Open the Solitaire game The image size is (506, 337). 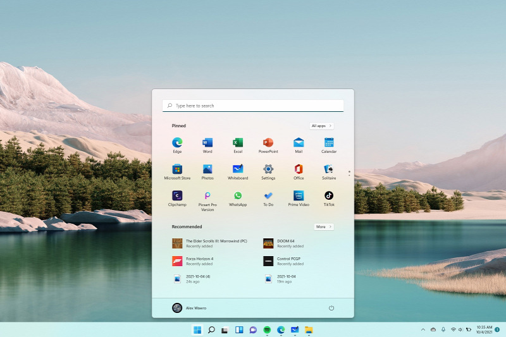pyautogui.click(x=329, y=169)
